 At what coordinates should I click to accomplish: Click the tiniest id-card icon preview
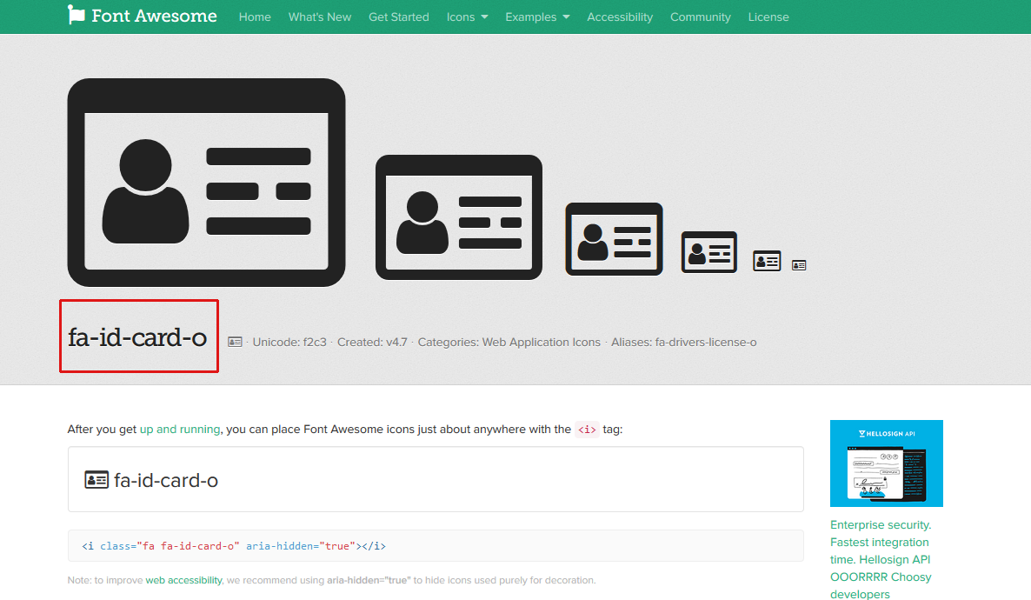pyautogui.click(x=799, y=265)
